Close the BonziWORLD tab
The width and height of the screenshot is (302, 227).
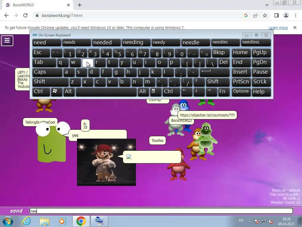tap(68, 5)
